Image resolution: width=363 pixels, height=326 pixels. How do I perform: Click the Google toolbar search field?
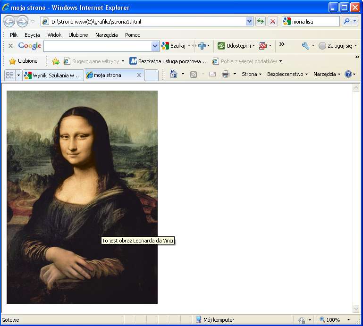point(98,46)
